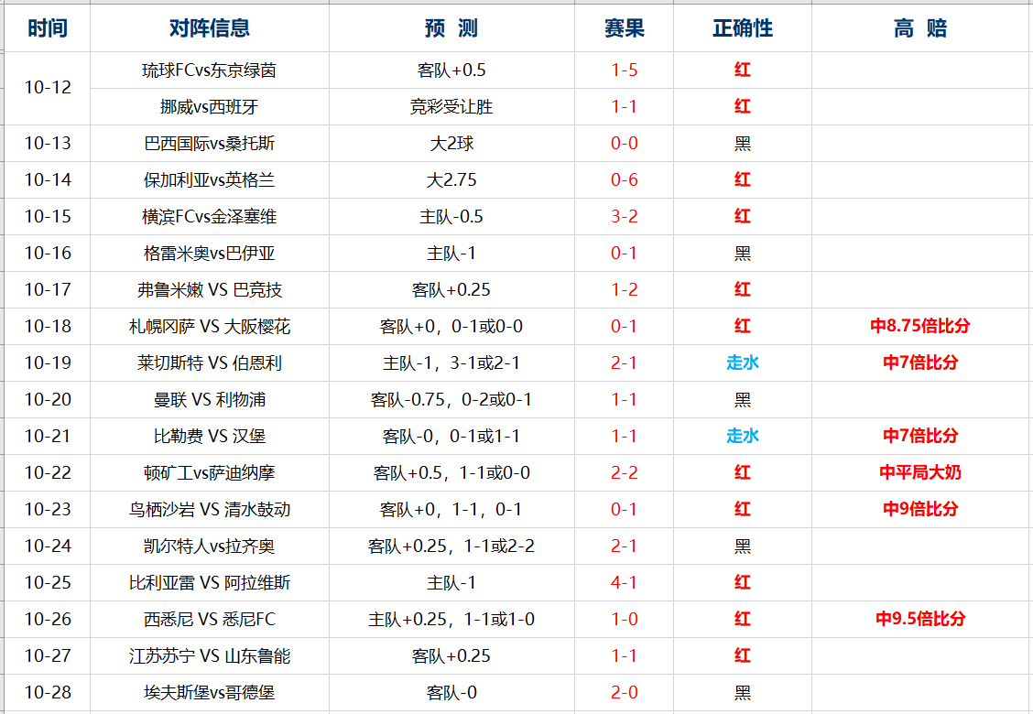Screen dimensions: 1033x714
Task: Click the 客队+0.25，1-1或2-2 prediction cell
Action: point(451,546)
